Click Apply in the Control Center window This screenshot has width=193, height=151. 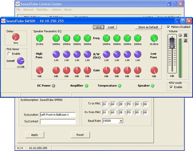click(35, 135)
